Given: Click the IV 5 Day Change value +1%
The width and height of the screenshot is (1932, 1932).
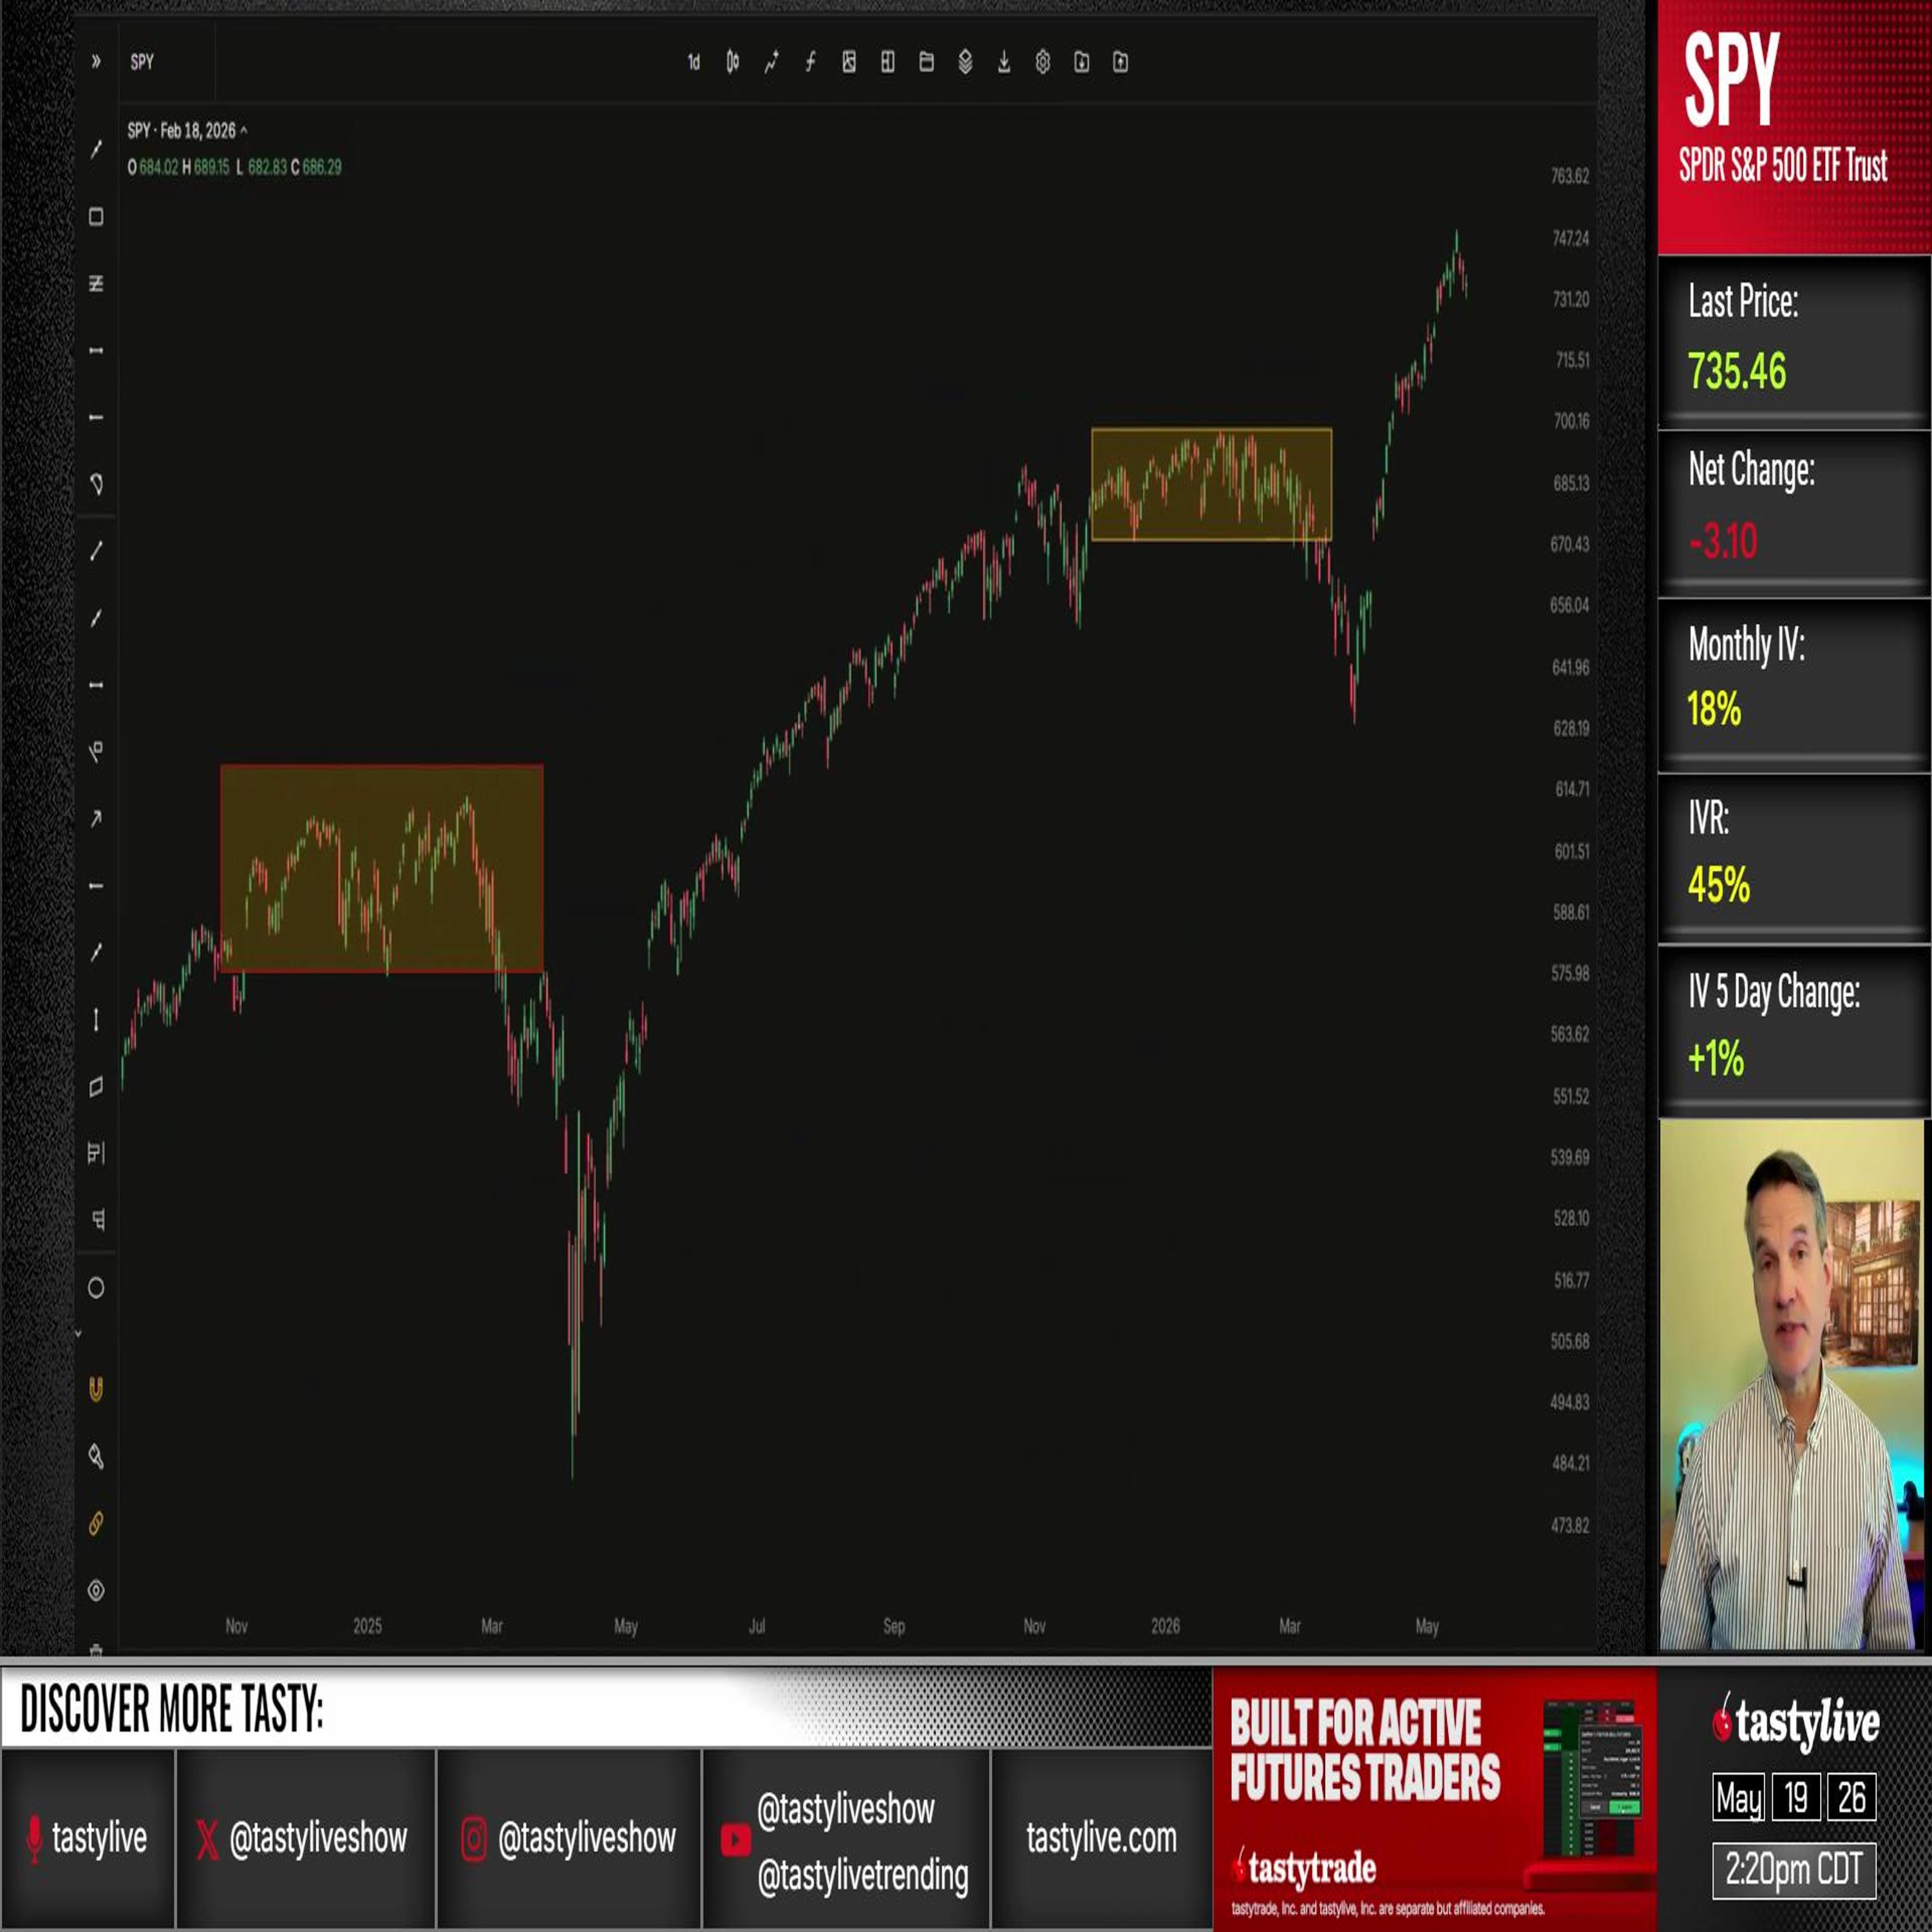Looking at the screenshot, I should coord(1716,1058).
